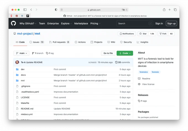This screenshot has height=131, width=188.
Task: Switch to the Projects tab
Action: pyautogui.click(x=96, y=42)
